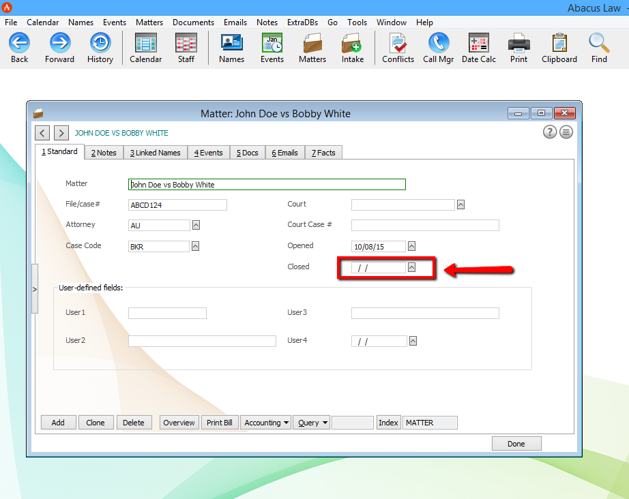Switch to the 6 Emails tab
This screenshot has width=629, height=499.
pos(284,153)
